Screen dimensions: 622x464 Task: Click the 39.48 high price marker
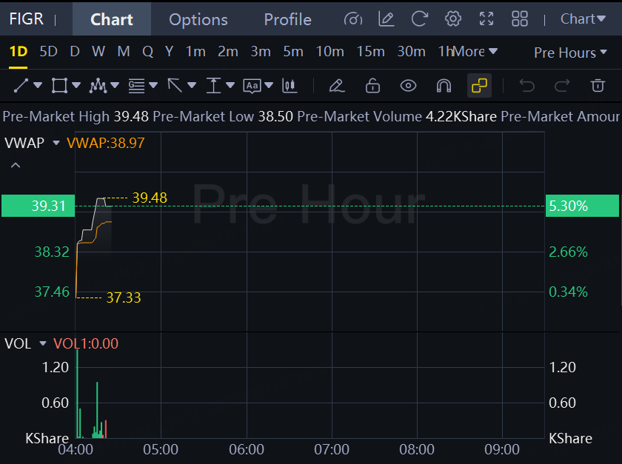point(150,198)
